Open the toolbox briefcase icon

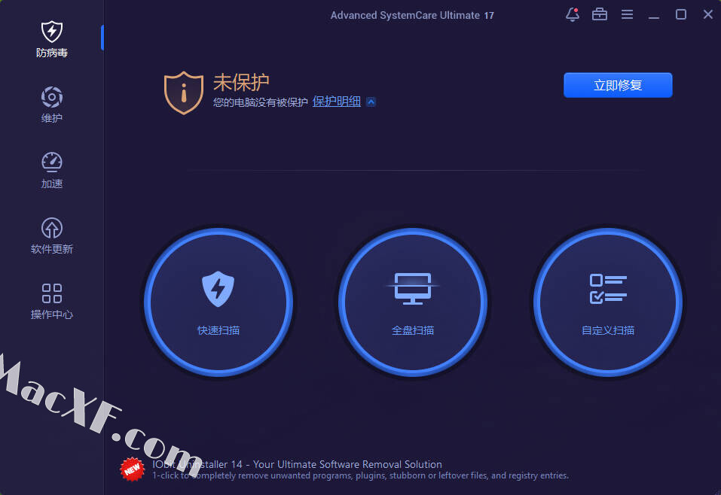600,14
